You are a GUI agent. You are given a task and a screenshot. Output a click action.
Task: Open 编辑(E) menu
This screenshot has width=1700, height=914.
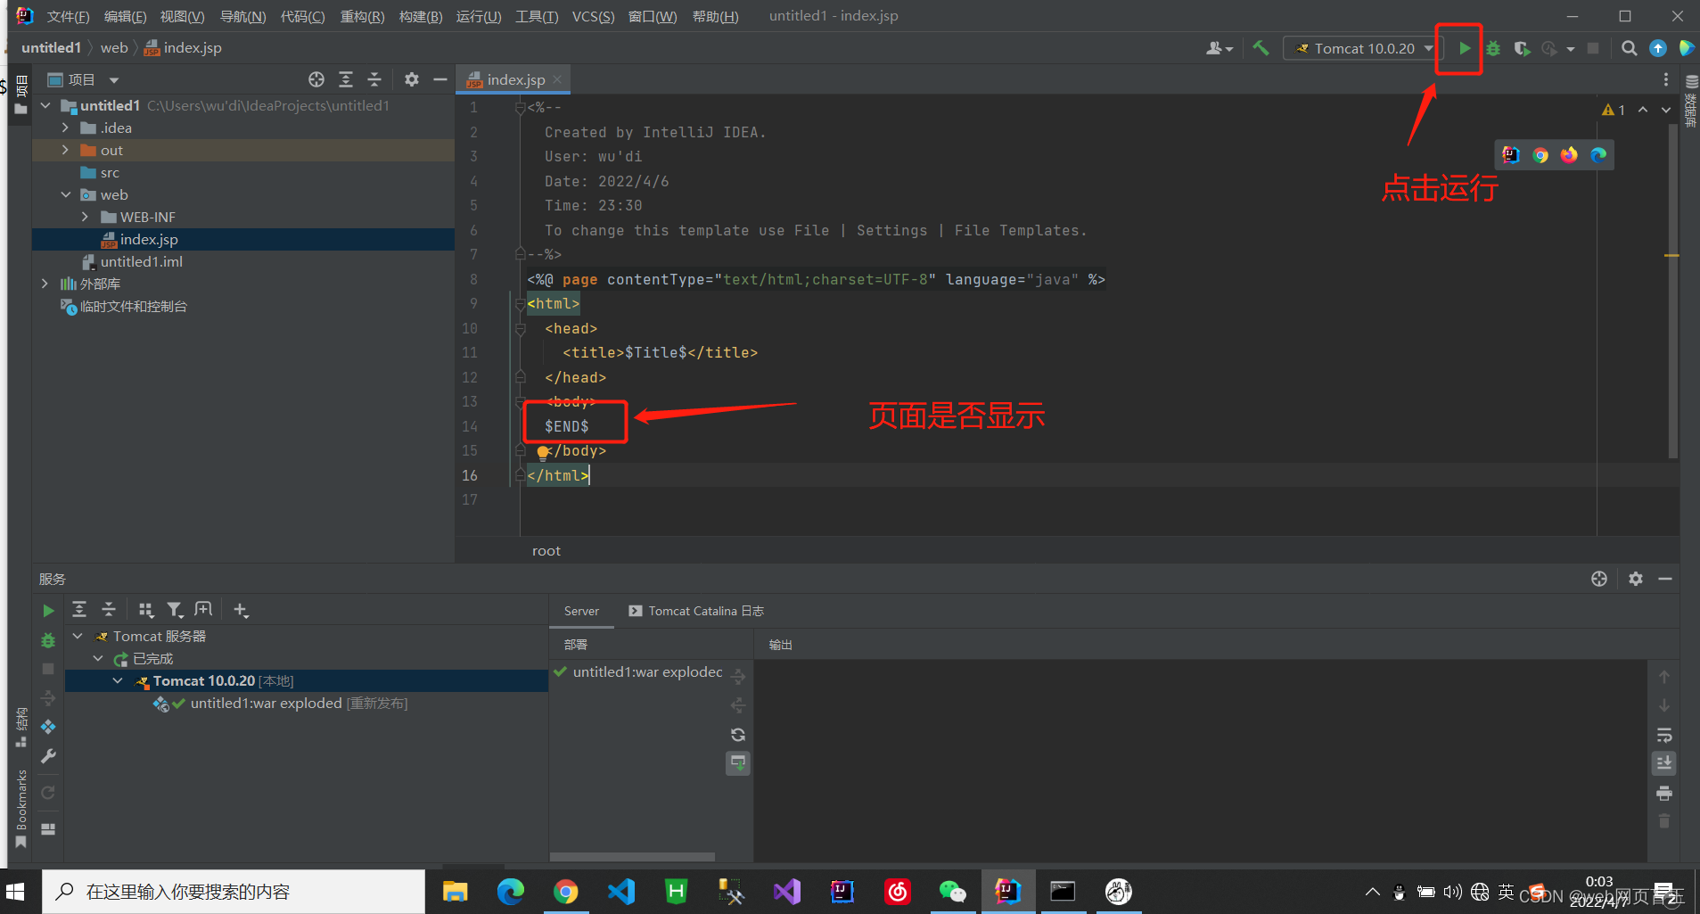pos(125,16)
